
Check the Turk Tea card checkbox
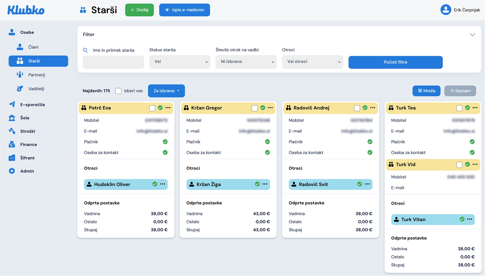coord(459,108)
